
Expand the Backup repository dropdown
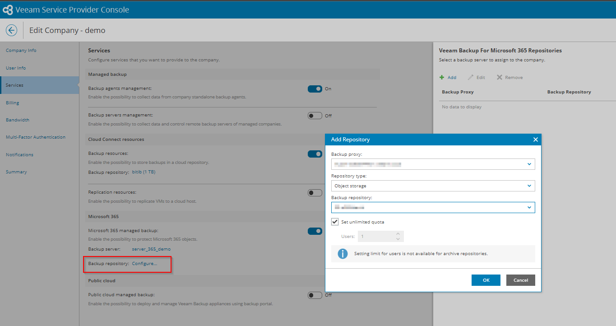[529, 207]
